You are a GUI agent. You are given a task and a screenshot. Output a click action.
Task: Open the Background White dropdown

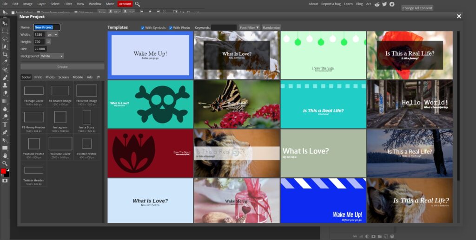[52, 56]
